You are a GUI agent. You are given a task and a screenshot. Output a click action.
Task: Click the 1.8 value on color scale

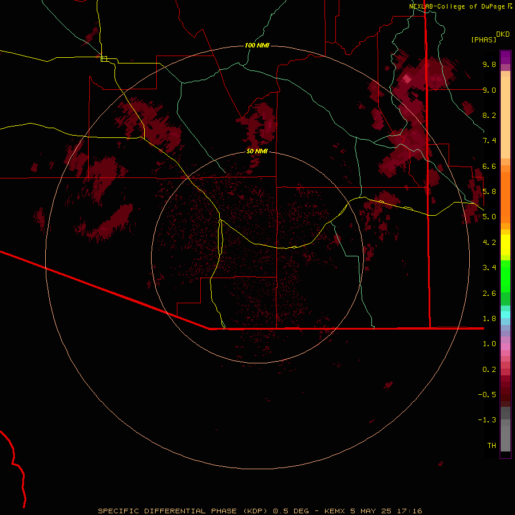489,319
